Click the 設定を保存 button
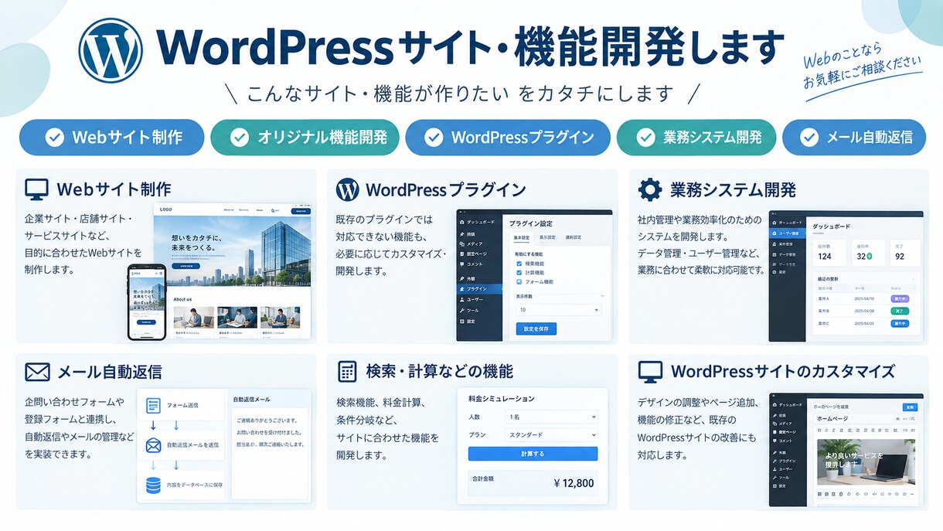Image resolution: width=943 pixels, height=531 pixels. [x=536, y=328]
